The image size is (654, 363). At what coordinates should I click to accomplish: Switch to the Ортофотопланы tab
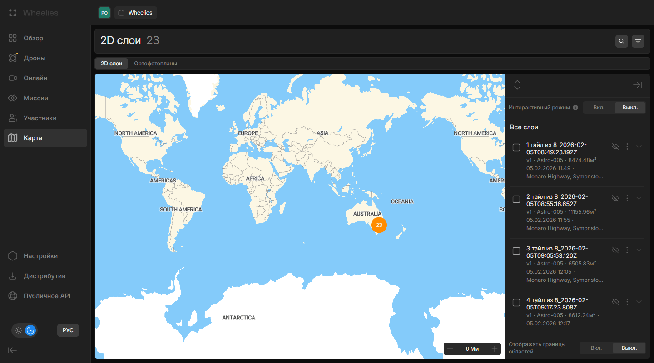[155, 64]
